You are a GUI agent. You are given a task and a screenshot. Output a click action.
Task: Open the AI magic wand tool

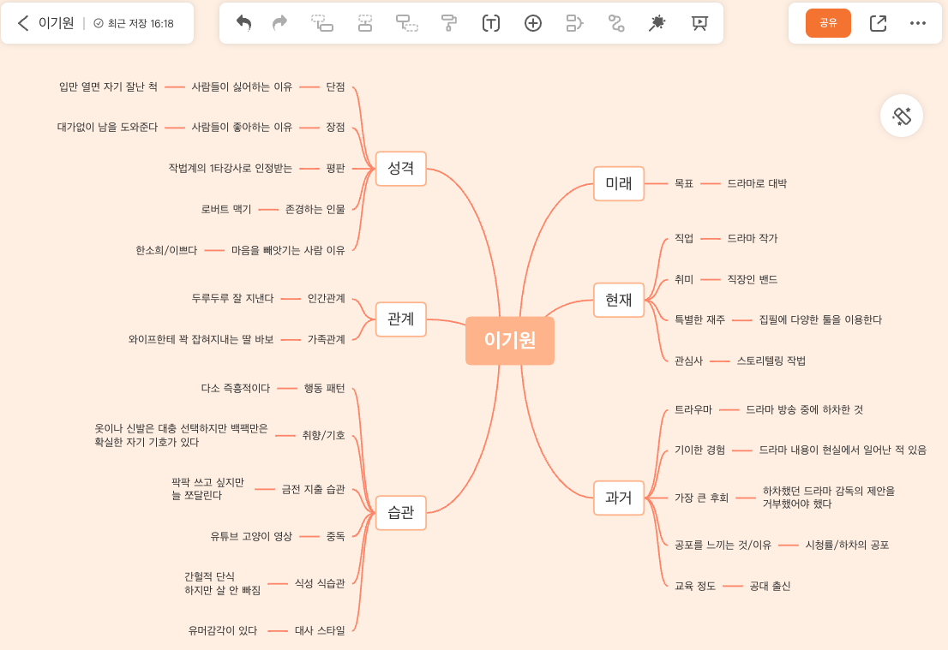tap(657, 24)
